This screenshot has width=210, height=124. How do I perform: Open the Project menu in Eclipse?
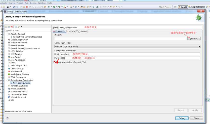pos(20,3)
